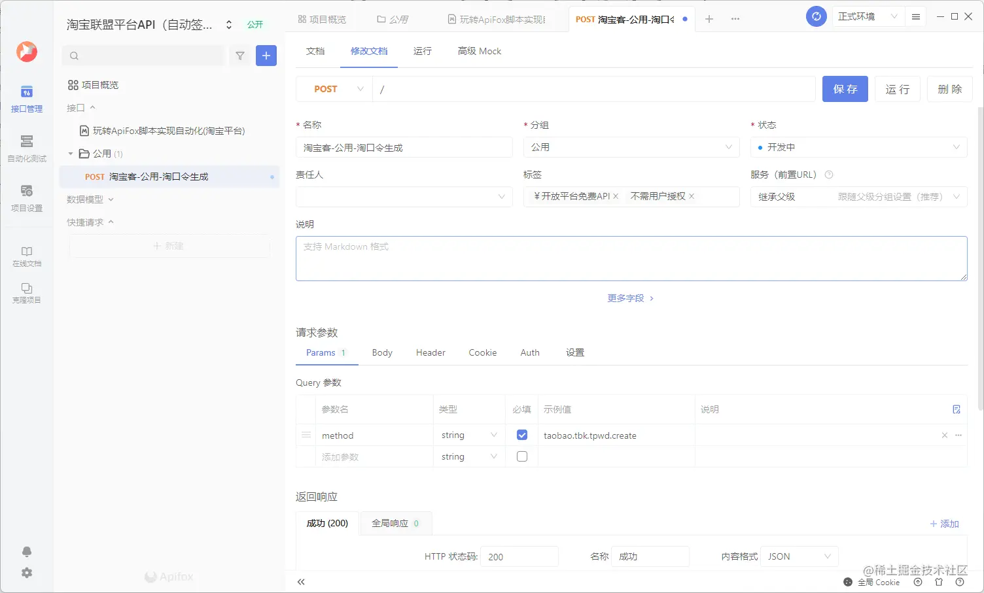
Task: Open 接口管理 in the left sidebar
Action: [26, 99]
